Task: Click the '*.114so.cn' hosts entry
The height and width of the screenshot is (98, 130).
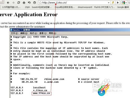Action: coord(40,90)
